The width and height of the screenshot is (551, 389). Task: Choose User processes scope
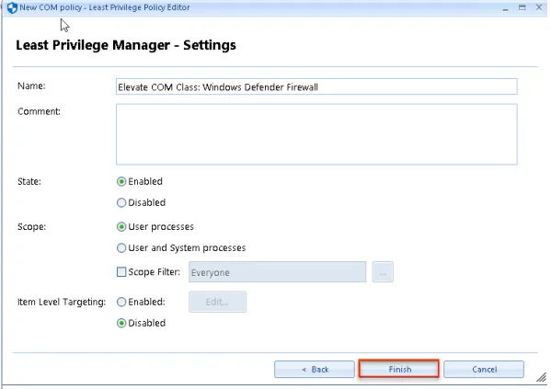[121, 226]
